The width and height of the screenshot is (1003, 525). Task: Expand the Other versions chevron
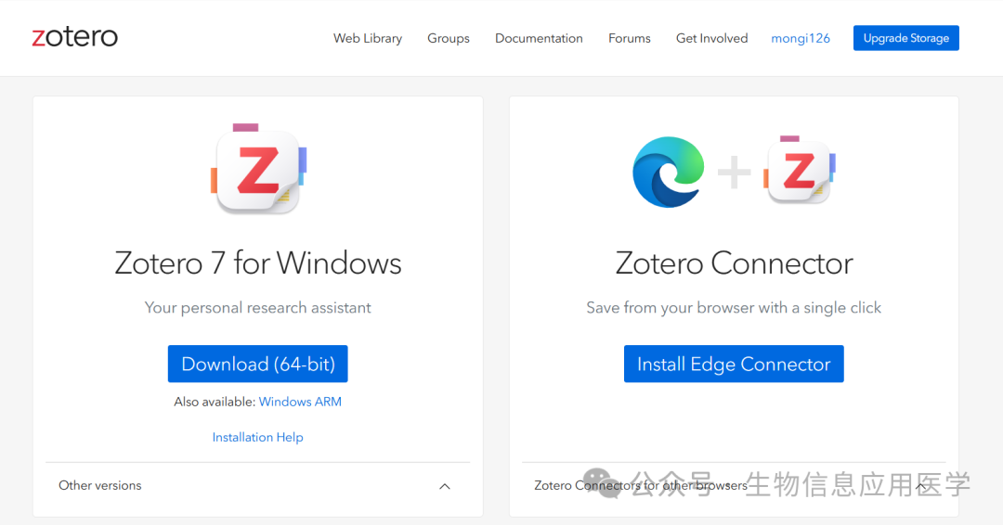click(445, 487)
